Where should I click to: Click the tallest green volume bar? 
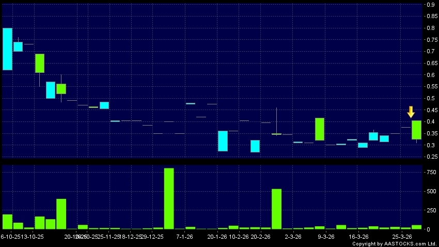coord(169,198)
